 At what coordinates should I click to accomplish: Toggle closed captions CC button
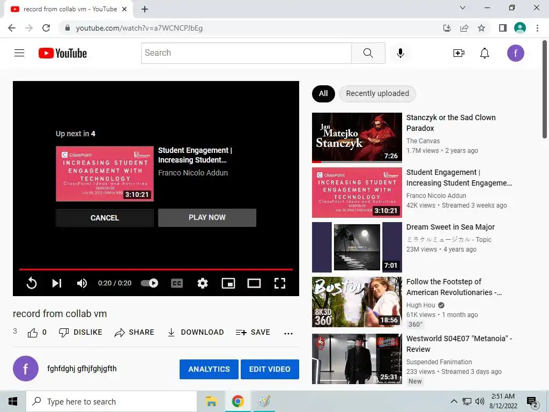[x=177, y=283]
